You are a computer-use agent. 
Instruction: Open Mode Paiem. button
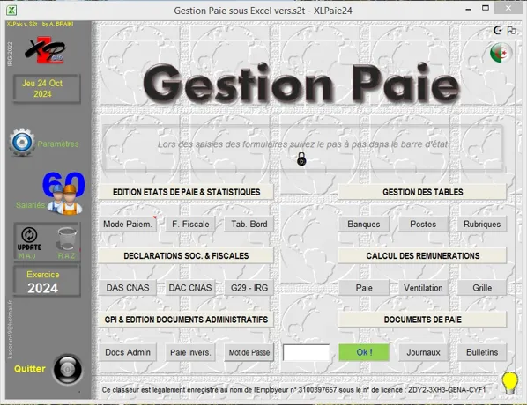click(x=128, y=224)
